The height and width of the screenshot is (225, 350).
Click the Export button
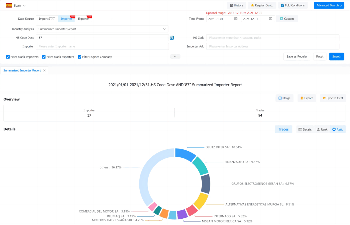pos(306,98)
